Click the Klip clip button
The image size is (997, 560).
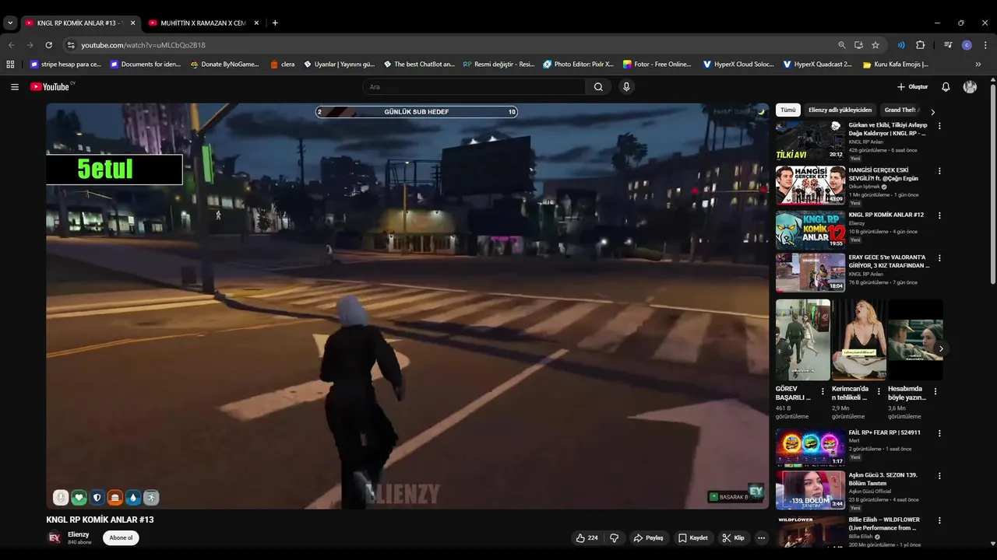pyautogui.click(x=733, y=537)
